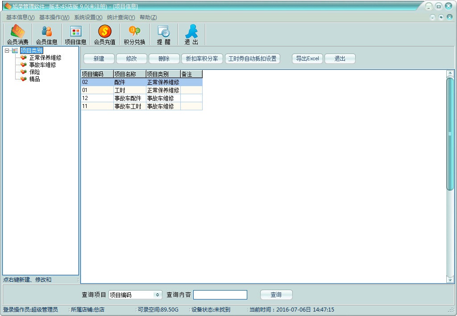457x316 pixels.
Task: Open the 基本信息(V) menu
Action: click(20, 17)
